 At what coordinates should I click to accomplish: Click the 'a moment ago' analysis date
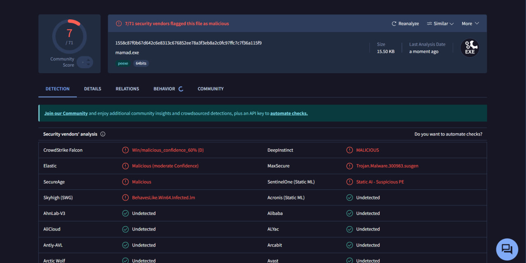[424, 51]
